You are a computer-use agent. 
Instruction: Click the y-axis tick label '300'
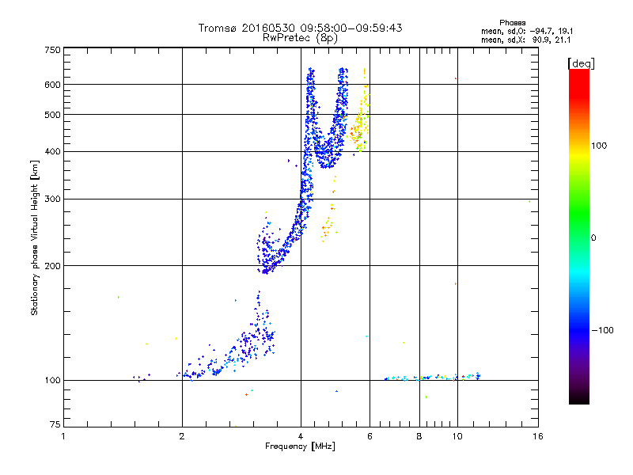pos(52,199)
